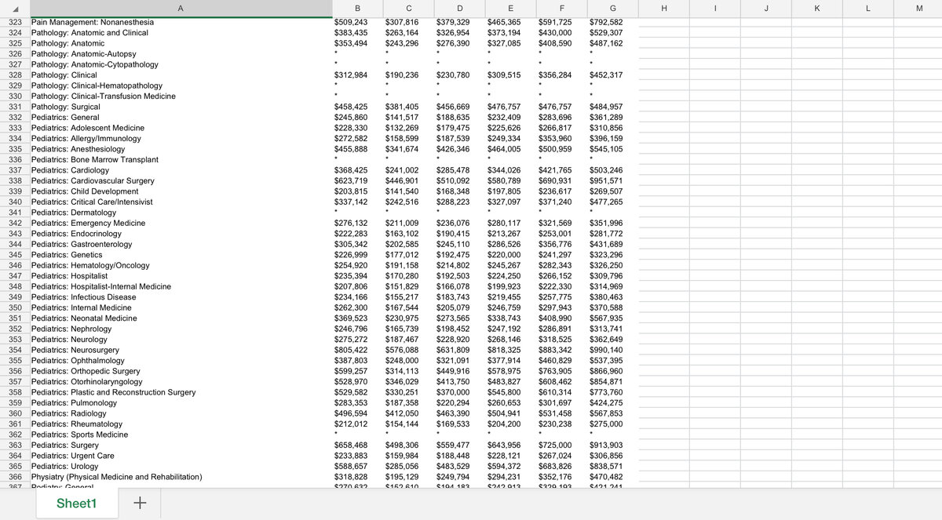Click column G header
The width and height of the screenshot is (942, 520).
612,8
